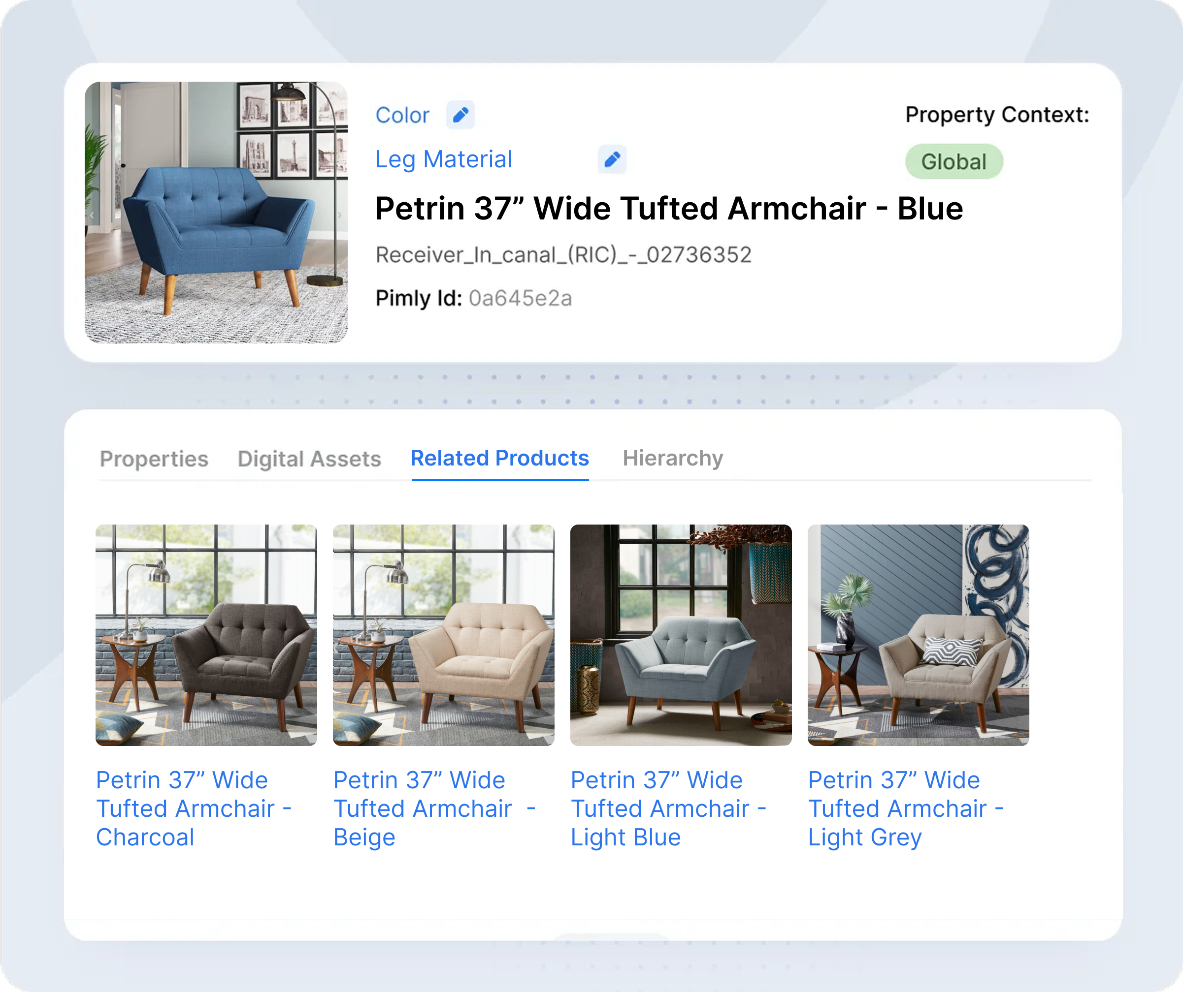Click the pencil edit icon next to Color
The height and width of the screenshot is (992, 1183).
(460, 115)
